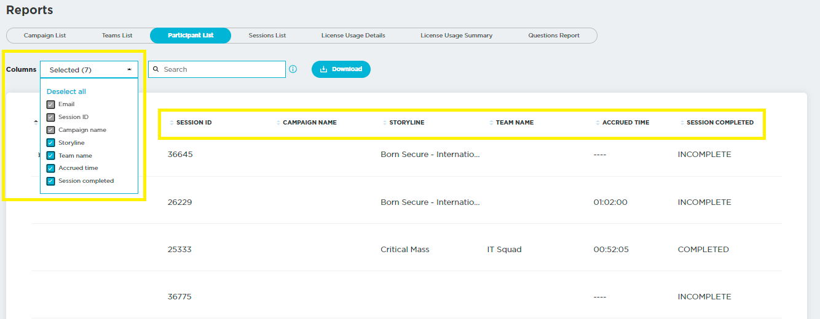
Task: Click Critical Mass storyline cell
Action: click(405, 250)
